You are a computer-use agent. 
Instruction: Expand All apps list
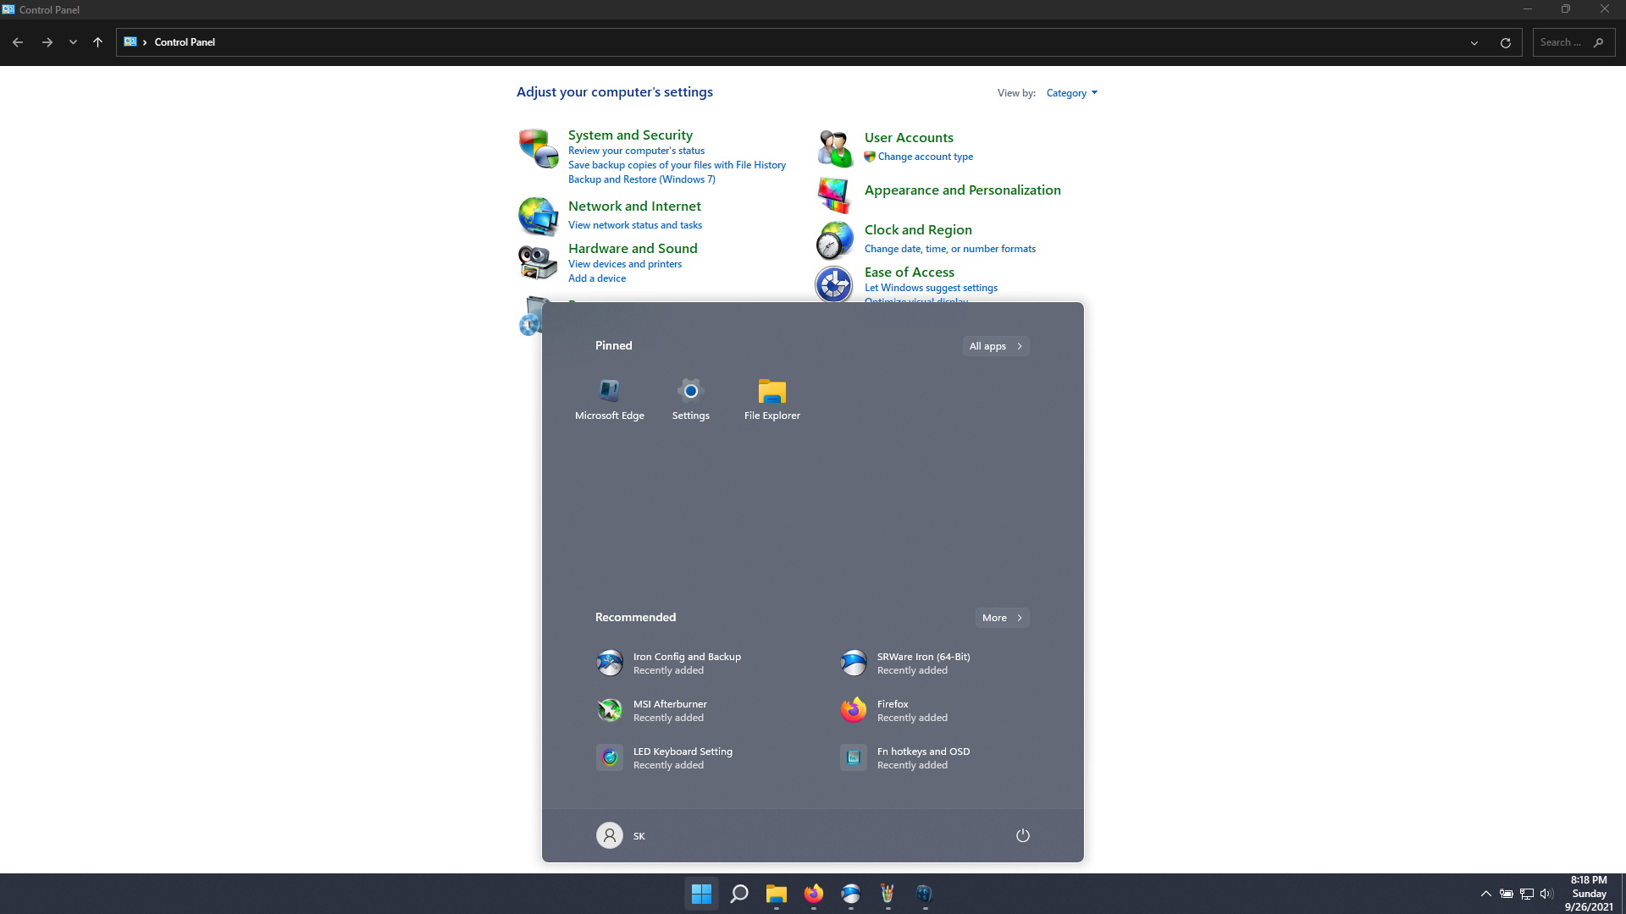coord(996,346)
